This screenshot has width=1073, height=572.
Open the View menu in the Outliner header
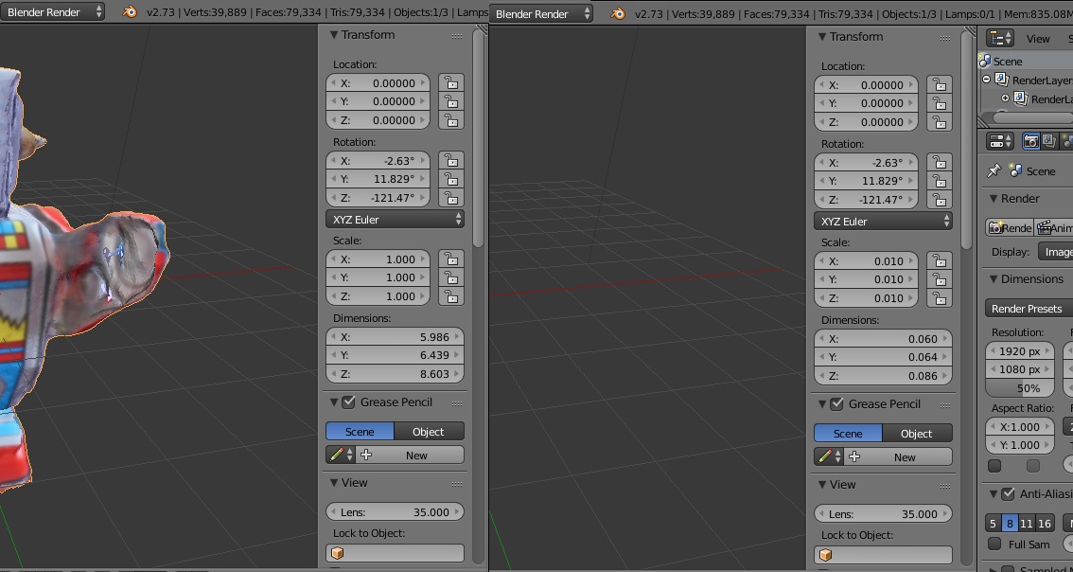(x=1038, y=39)
